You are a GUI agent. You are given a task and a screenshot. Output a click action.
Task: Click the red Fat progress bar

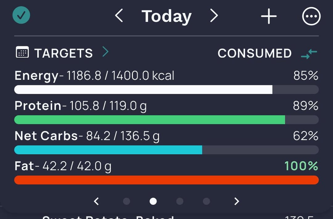[166, 180]
